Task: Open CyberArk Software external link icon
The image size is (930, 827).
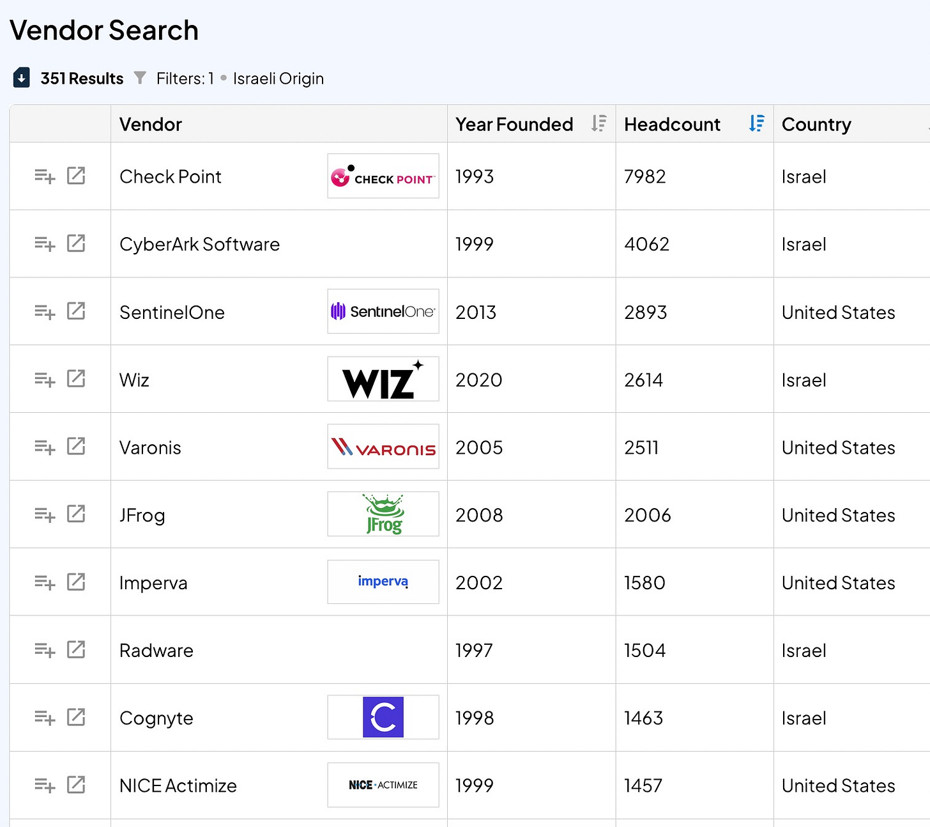Action: click(76, 243)
